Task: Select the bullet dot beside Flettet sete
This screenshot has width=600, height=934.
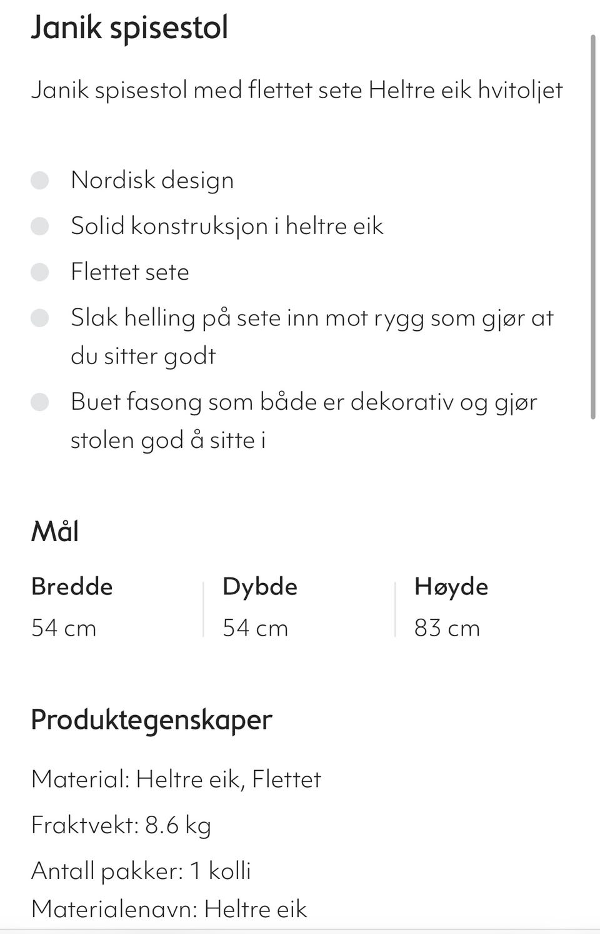Action: (x=40, y=272)
